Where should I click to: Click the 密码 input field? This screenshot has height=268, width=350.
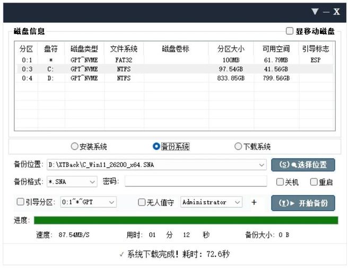tap(196, 181)
